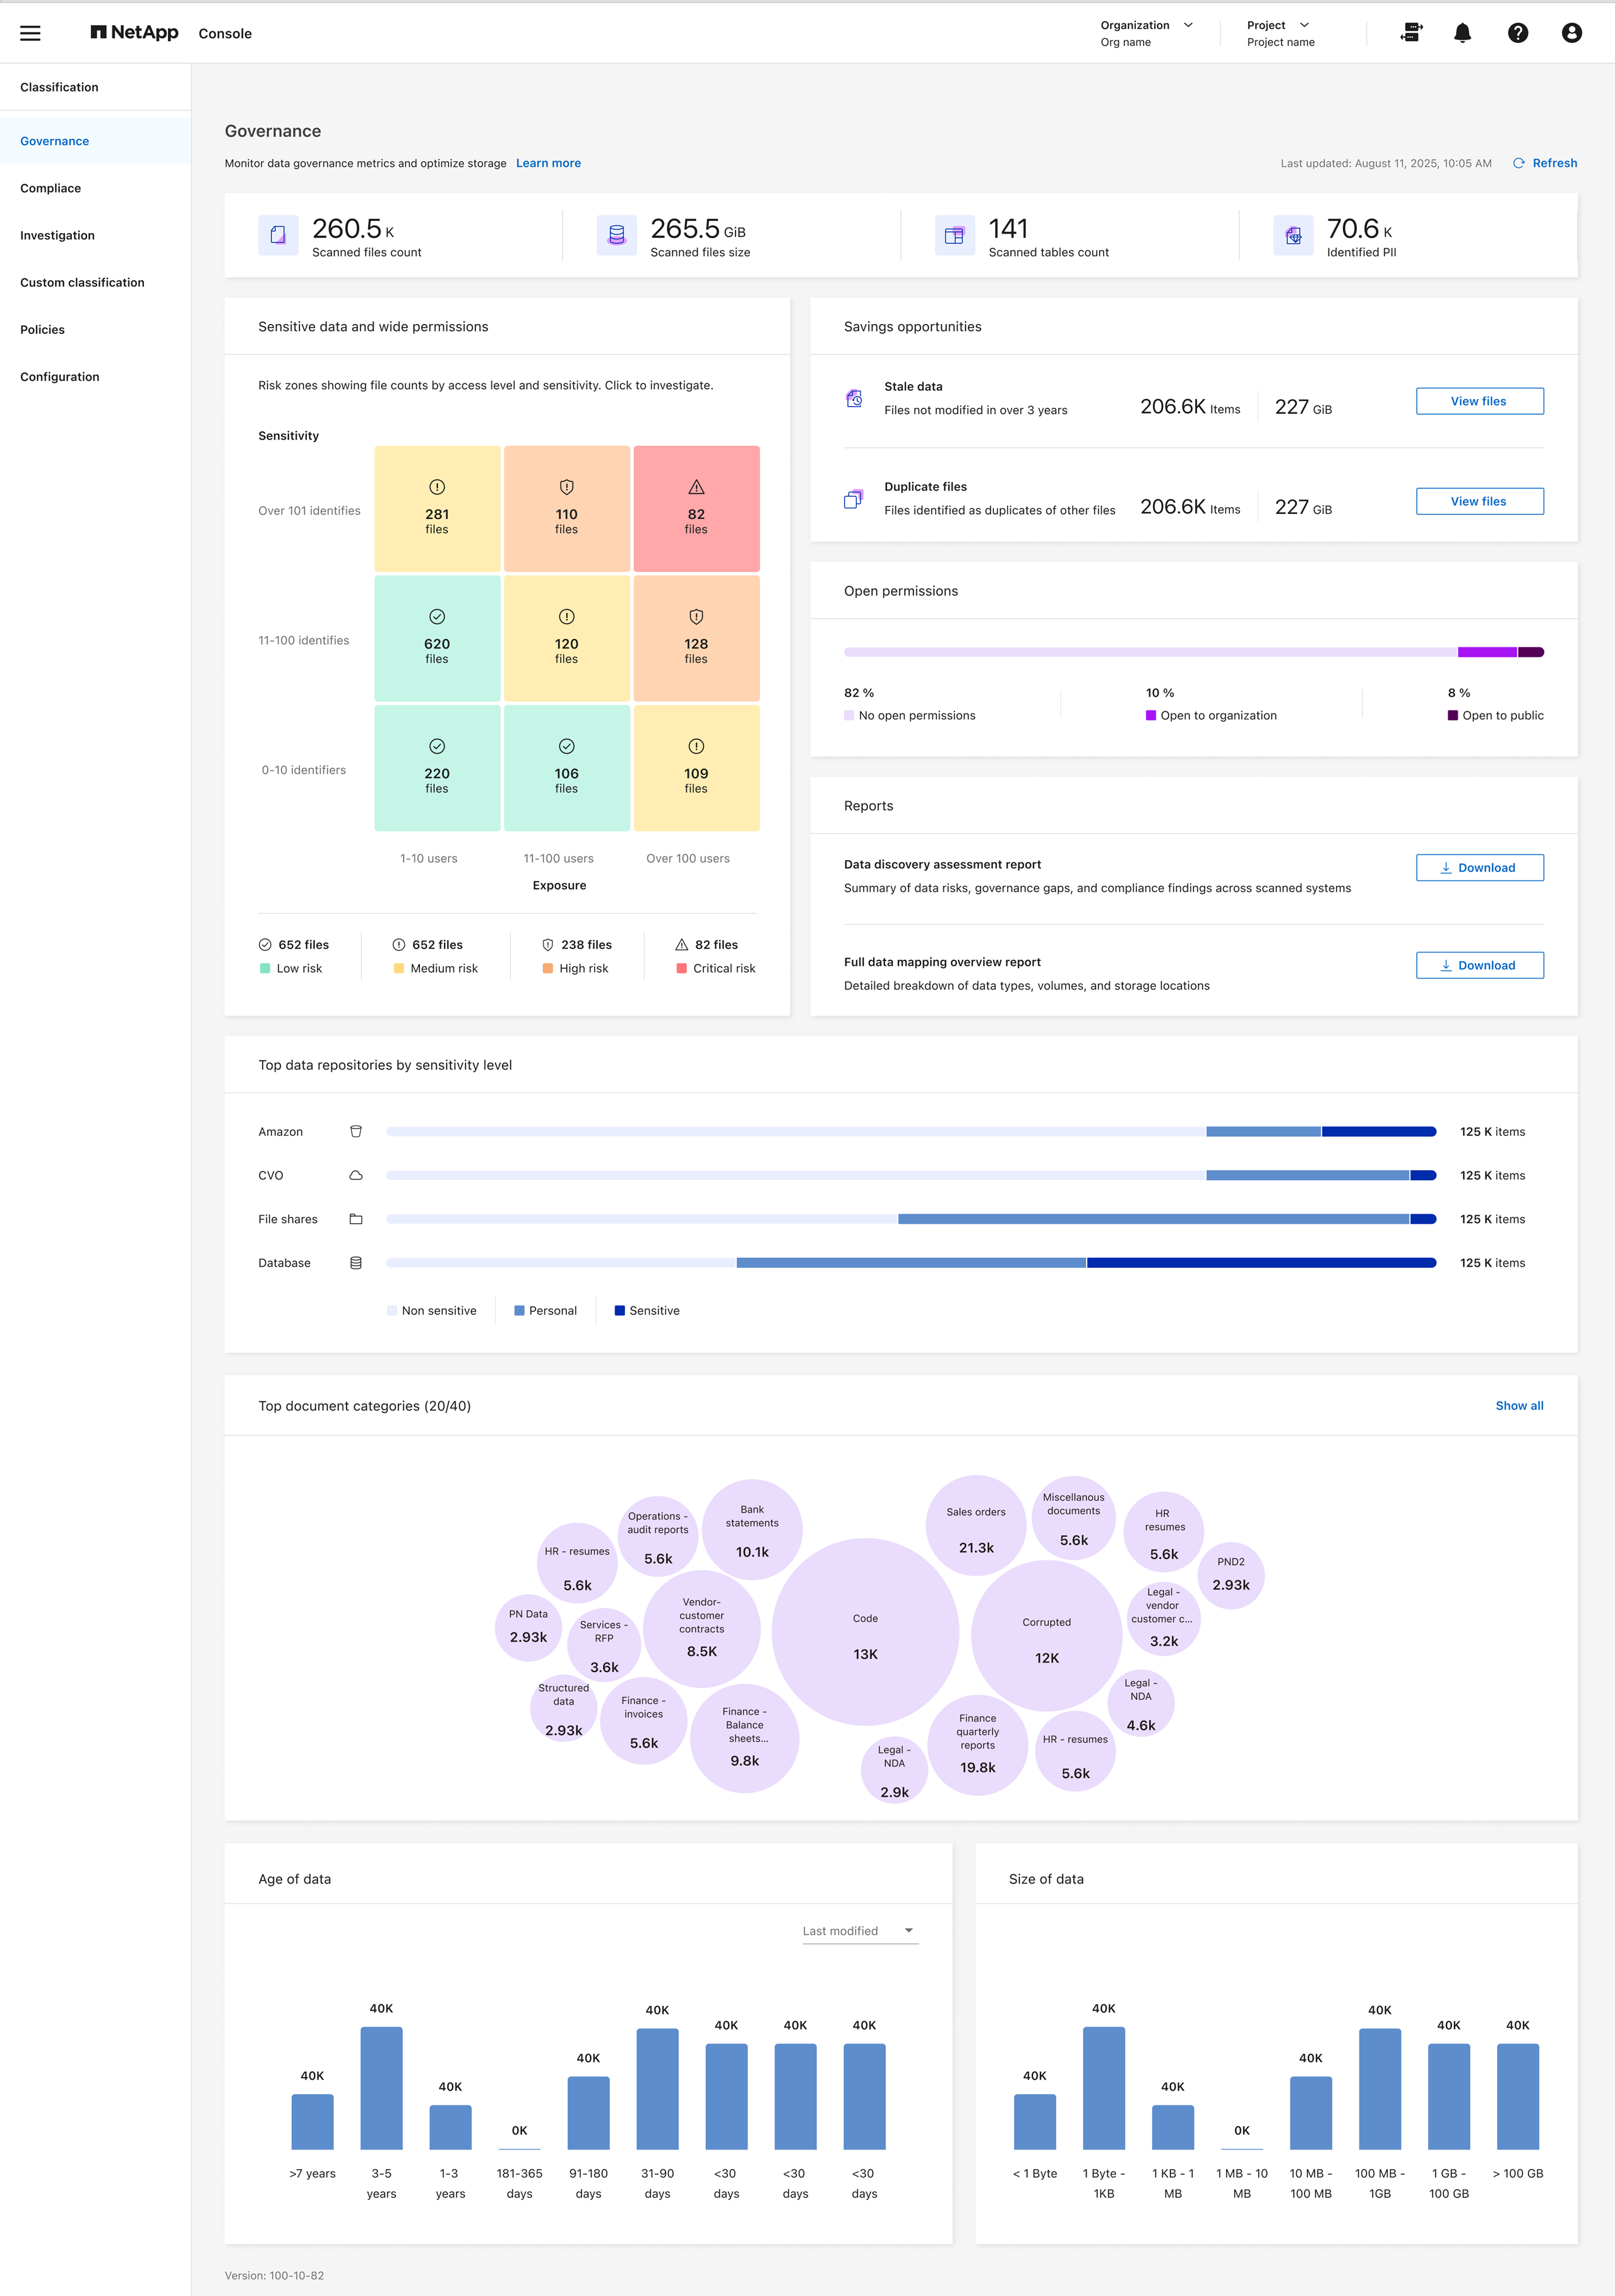The image size is (1615, 2296).
Task: Click the Refresh icon beside last updated
Action: (1518, 163)
